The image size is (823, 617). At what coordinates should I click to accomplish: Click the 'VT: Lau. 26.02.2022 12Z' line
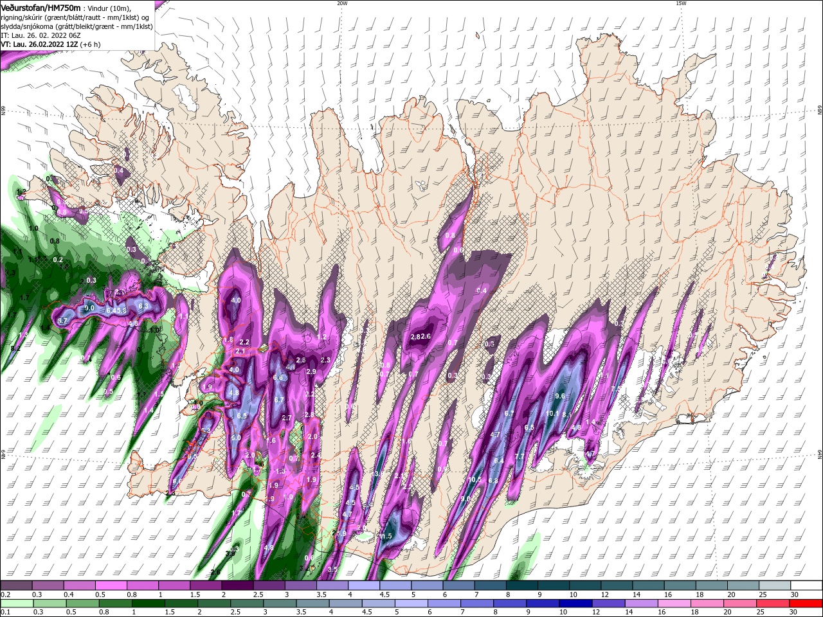pos(39,44)
